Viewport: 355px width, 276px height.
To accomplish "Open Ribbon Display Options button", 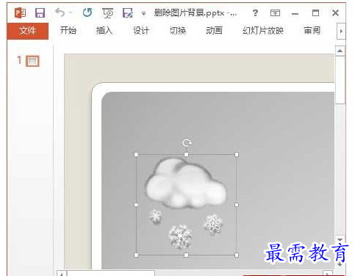I will pos(275,12).
